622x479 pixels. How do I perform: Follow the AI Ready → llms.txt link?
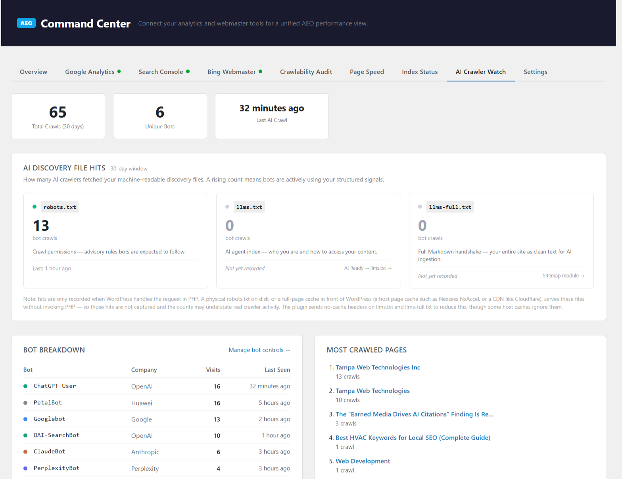(368, 268)
